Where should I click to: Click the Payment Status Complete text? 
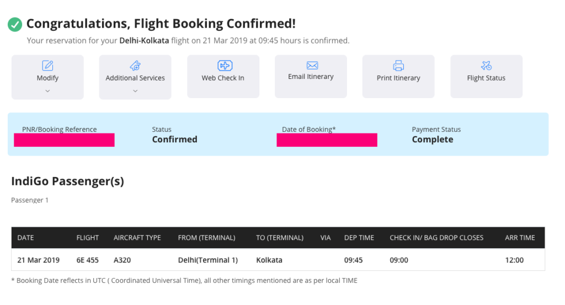433,140
